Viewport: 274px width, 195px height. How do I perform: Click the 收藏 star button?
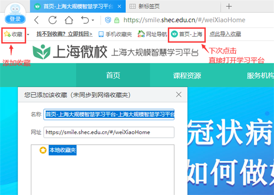coord(13,34)
